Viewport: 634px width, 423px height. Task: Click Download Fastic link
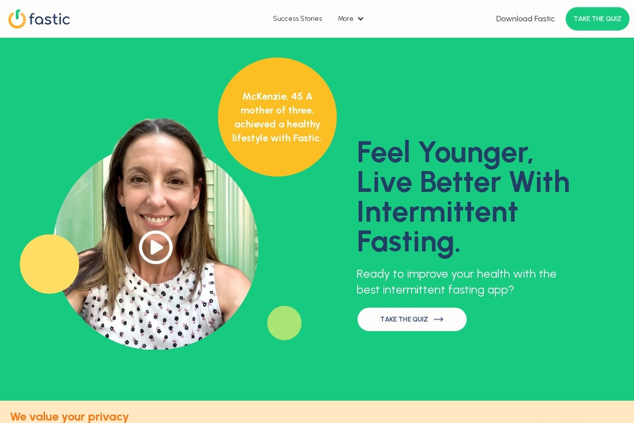[526, 19]
